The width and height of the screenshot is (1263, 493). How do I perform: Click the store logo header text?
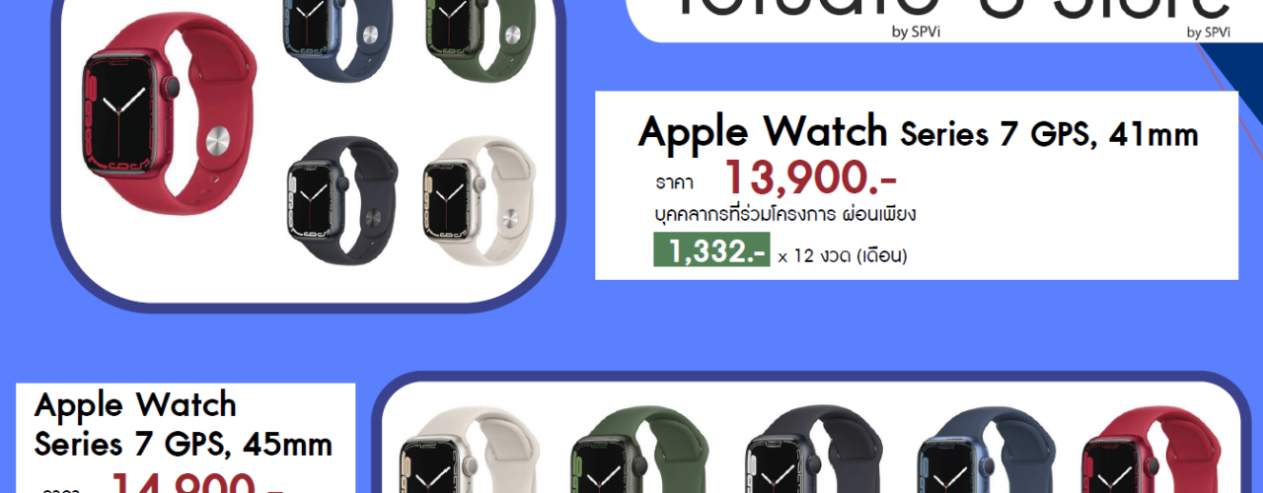947,8
